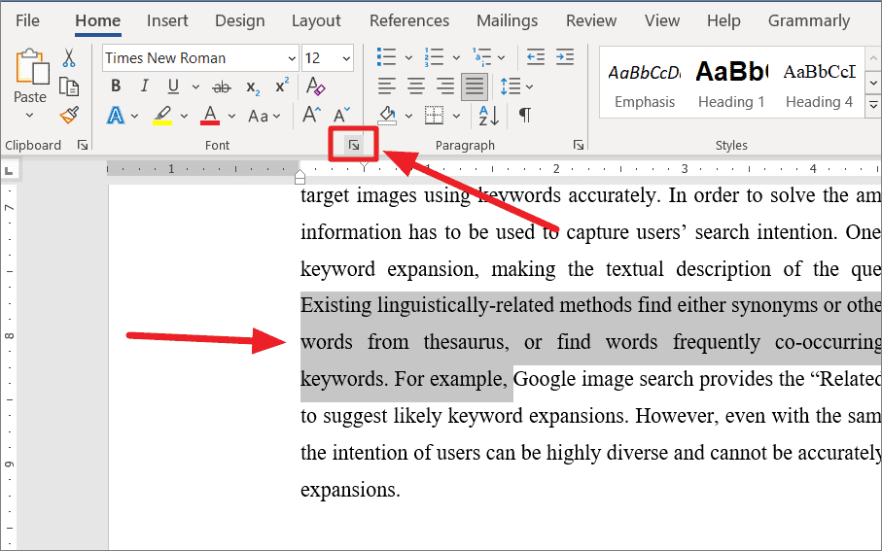Viewport: 882px width, 551px height.
Task: Select the Format Painter brush
Action: [69, 116]
